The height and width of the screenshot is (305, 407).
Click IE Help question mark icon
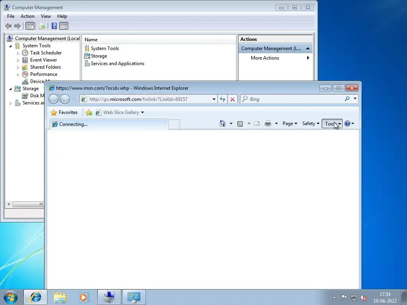point(347,124)
